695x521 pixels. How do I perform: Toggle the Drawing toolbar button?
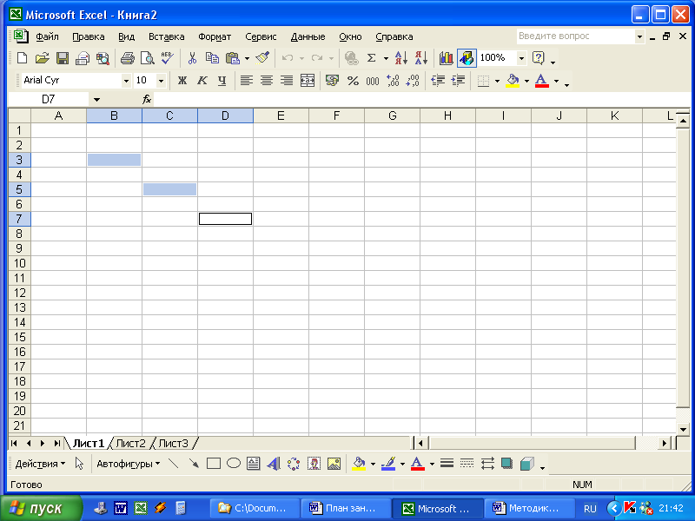(467, 58)
